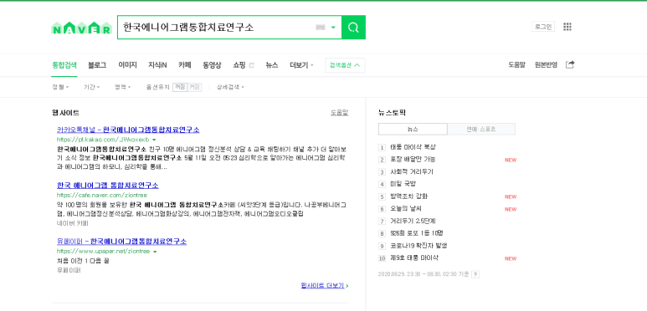Click the 네이버 카페 source label

pyautogui.click(x=72, y=223)
